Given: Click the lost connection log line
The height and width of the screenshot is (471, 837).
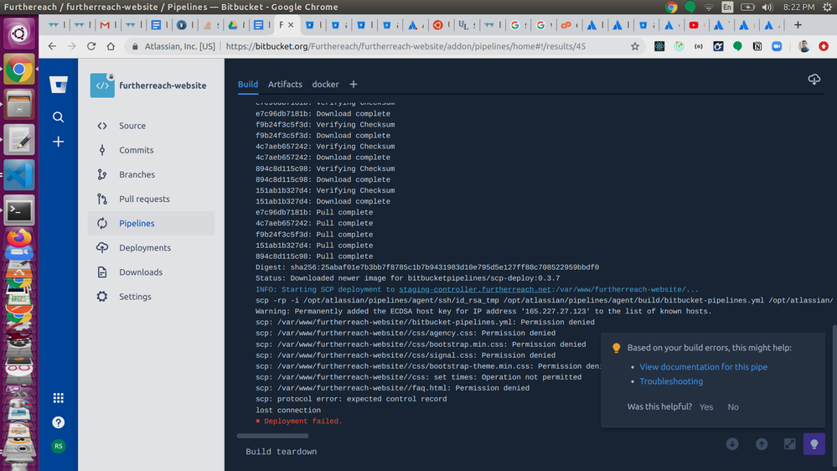Looking at the screenshot, I should tap(287, 410).
